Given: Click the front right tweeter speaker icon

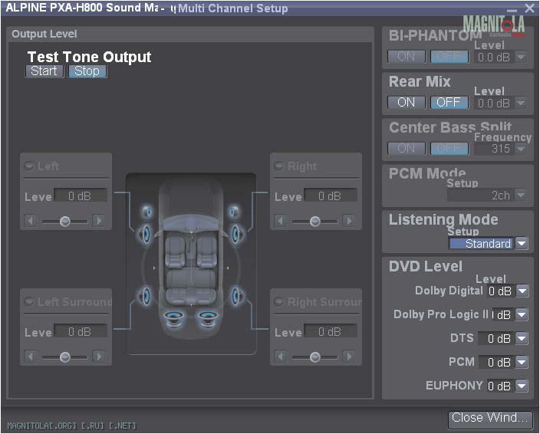Looking at the screenshot, I should [x=235, y=211].
